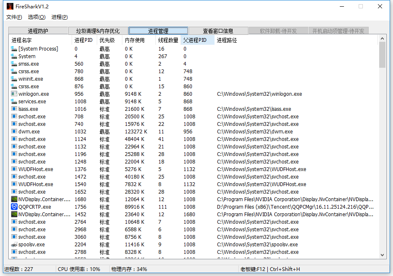Switch to the 垃圾清理&内存优化 tab
The image size is (393, 276).
click(x=98, y=31)
